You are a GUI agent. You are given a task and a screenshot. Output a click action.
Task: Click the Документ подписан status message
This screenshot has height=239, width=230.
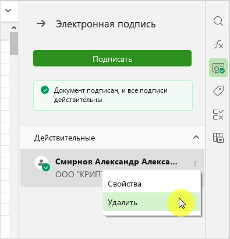[113, 96]
